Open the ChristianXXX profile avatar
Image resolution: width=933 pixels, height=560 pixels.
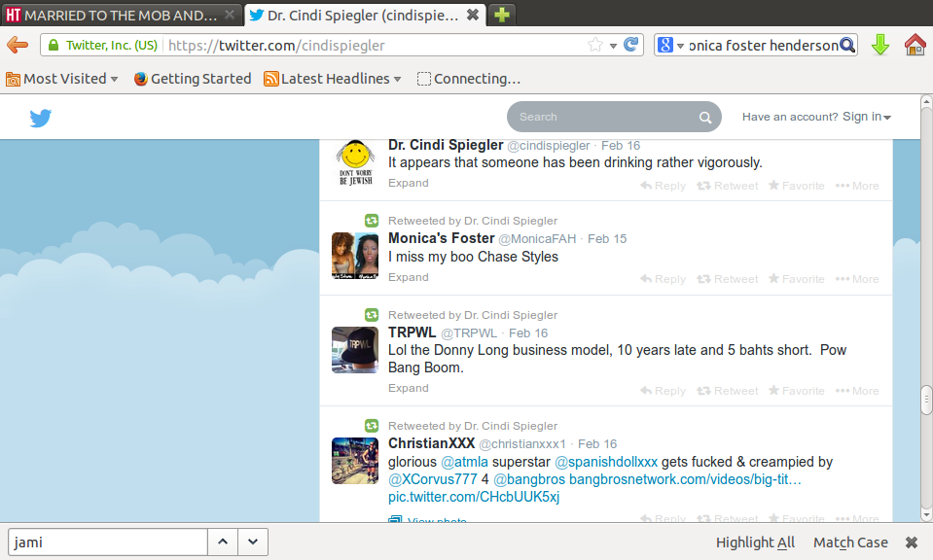pyautogui.click(x=355, y=461)
